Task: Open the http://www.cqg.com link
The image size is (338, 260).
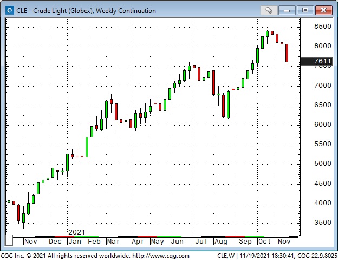Action: pos(161,256)
